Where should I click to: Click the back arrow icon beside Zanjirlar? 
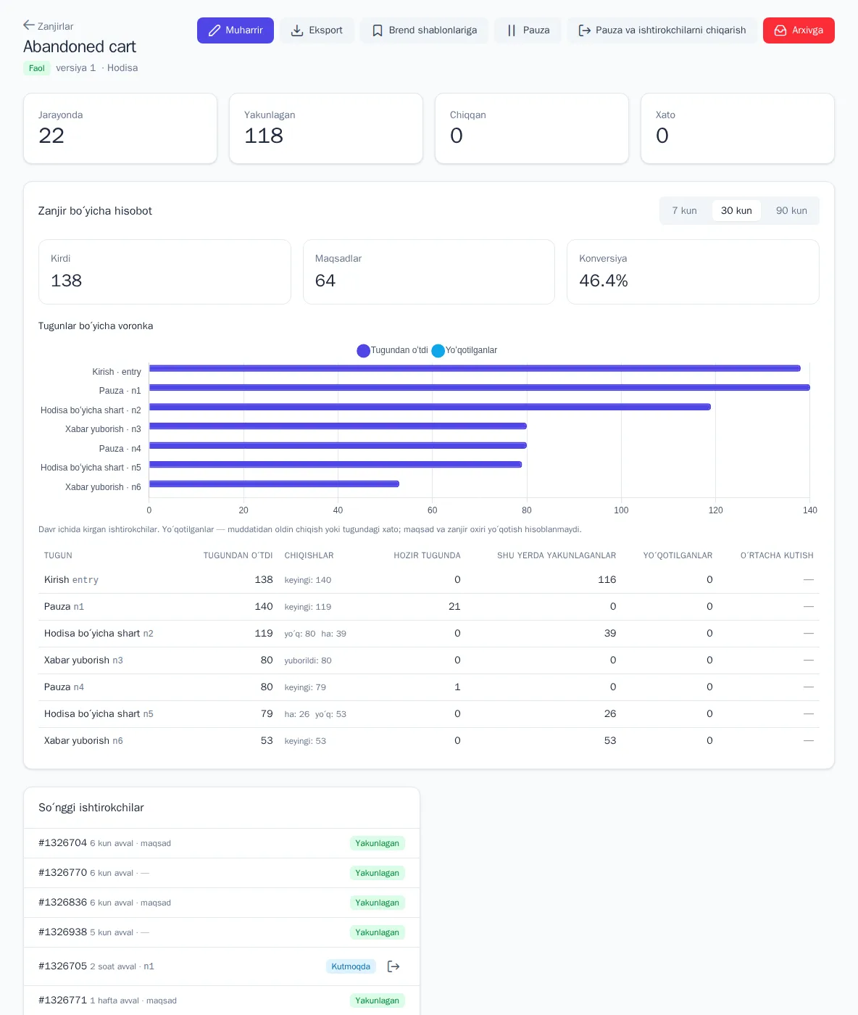coord(29,25)
